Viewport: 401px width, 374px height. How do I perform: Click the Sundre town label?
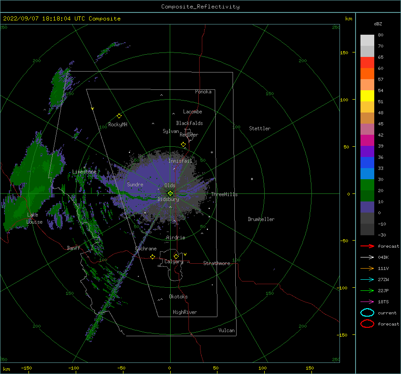(x=135, y=185)
